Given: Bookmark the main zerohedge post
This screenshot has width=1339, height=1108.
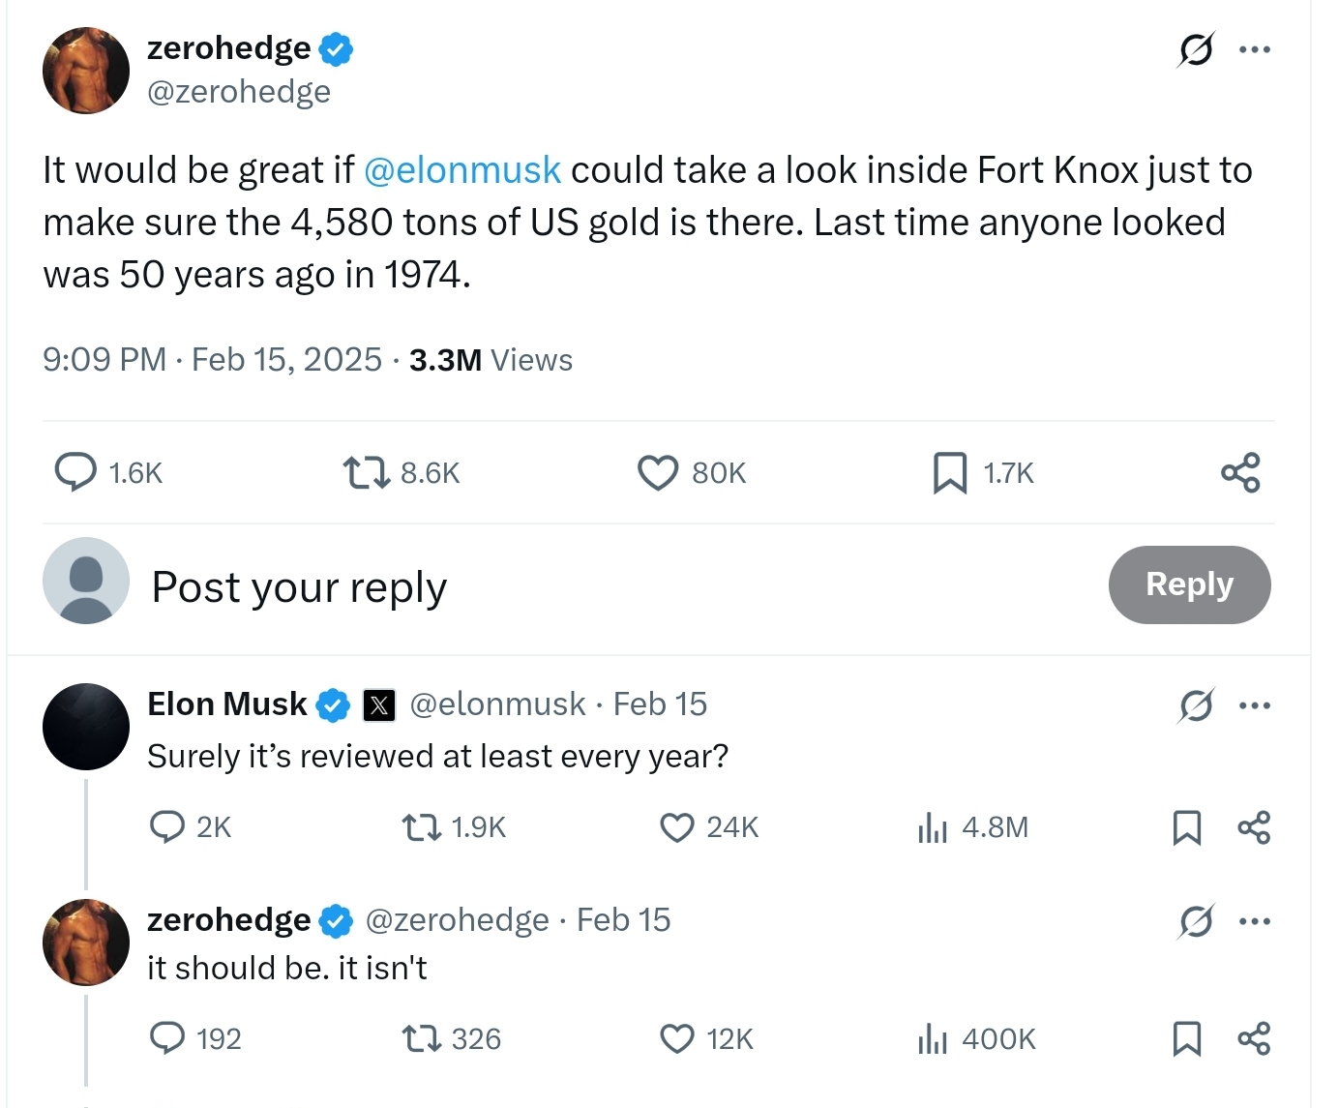Looking at the screenshot, I should point(949,473).
